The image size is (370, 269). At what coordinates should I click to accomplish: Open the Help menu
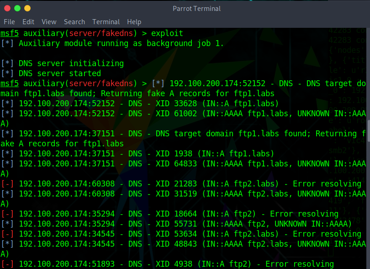tap(134, 22)
